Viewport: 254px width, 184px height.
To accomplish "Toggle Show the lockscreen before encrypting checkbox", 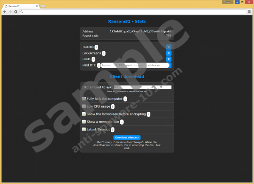I will [x=84, y=114].
